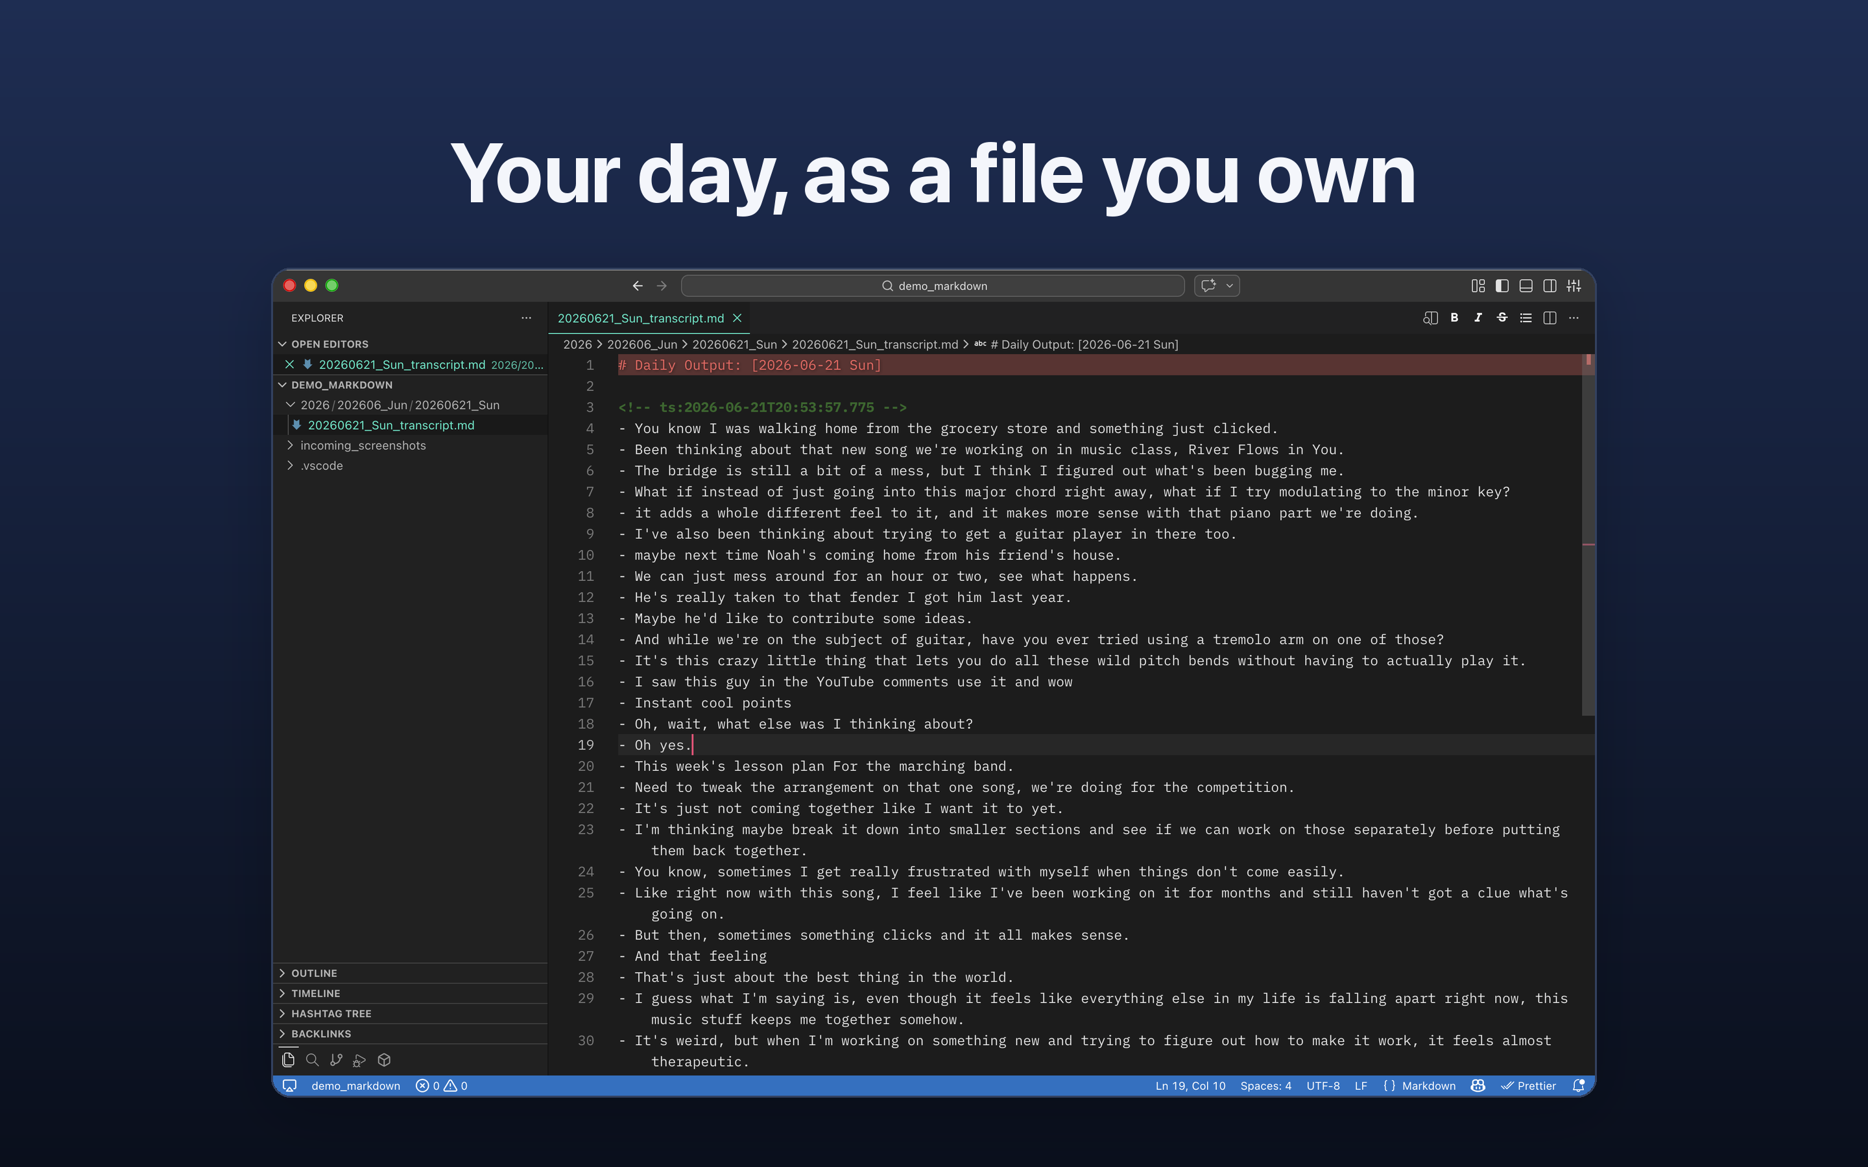Viewport: 1868px width, 1167px height.
Task: Change the UTF-8 file encoding
Action: [x=1323, y=1086]
